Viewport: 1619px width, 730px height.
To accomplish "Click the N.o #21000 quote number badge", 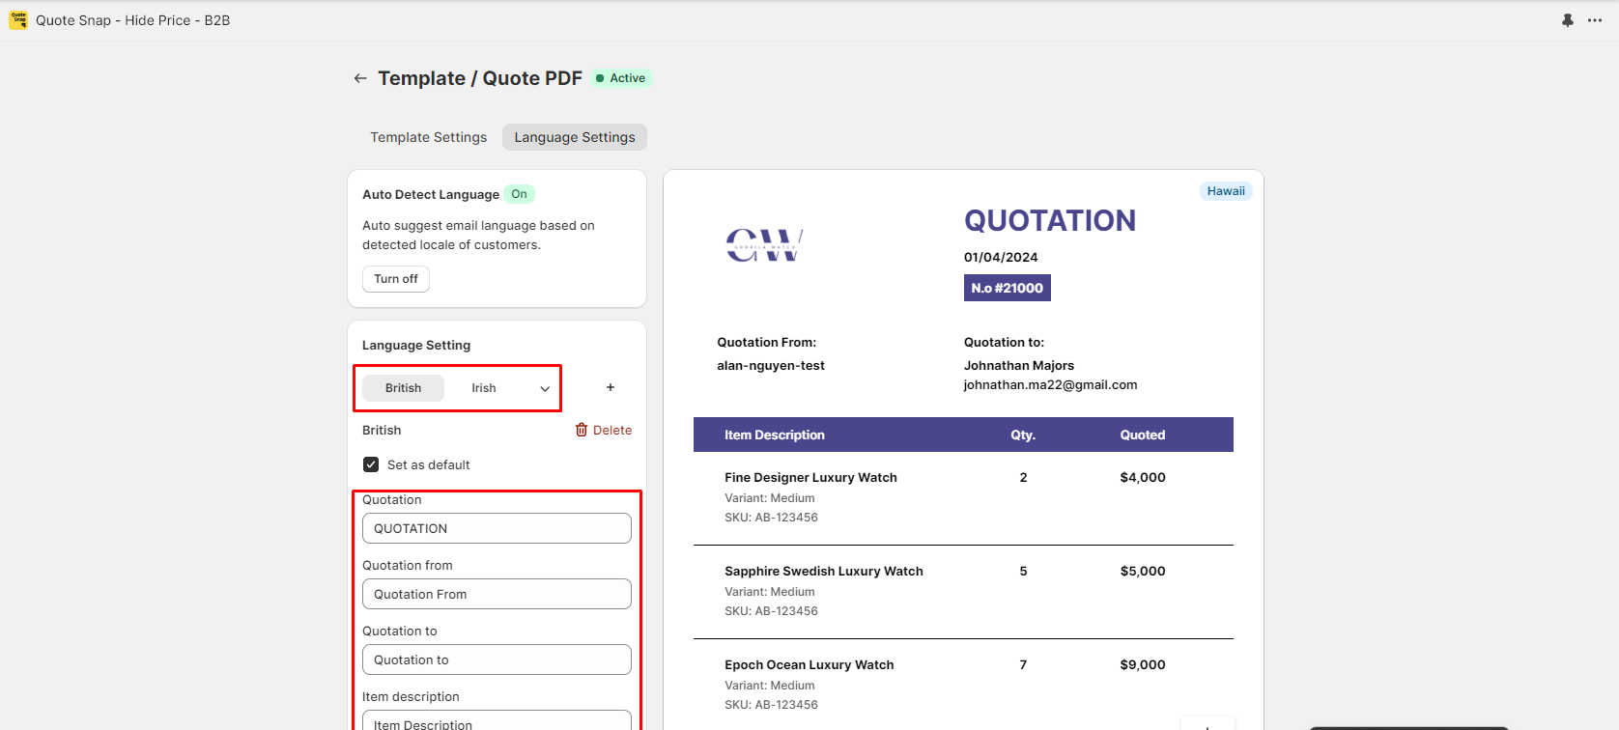I will click(x=1007, y=288).
